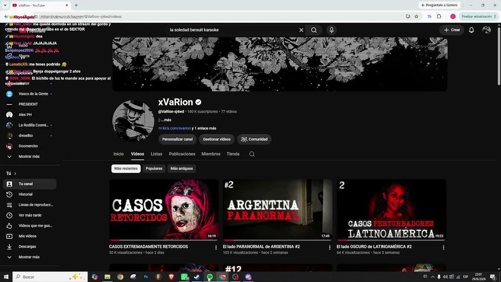Screen dimensions: 501x282
Task: Bookmark this page with the star icon
Action: pyautogui.click(x=416, y=16)
